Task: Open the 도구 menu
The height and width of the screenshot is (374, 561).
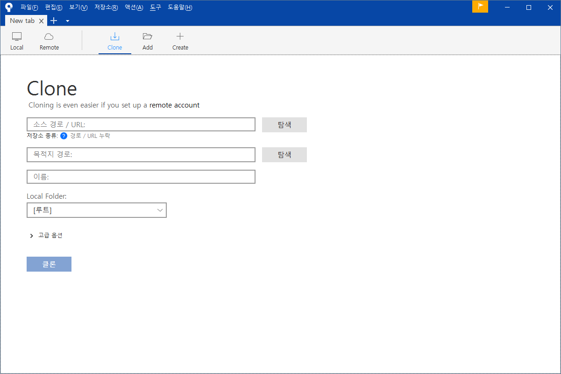Action: pyautogui.click(x=156, y=7)
